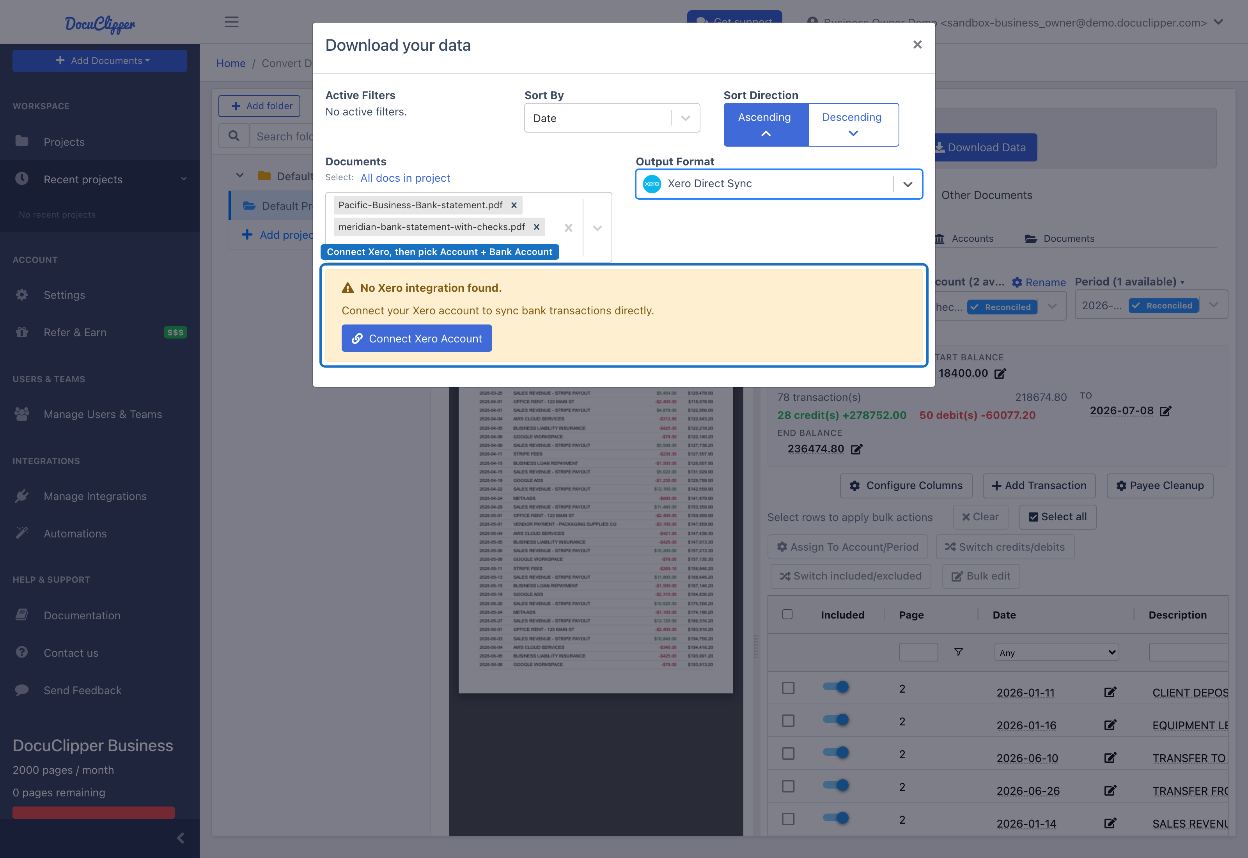Open the documents selection dropdown arrow
Screen dimensions: 1248x858
click(x=597, y=228)
